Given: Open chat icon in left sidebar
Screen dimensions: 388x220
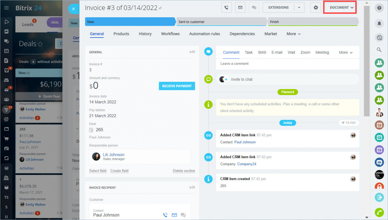Looking at the screenshot, I should (x=6, y=42).
